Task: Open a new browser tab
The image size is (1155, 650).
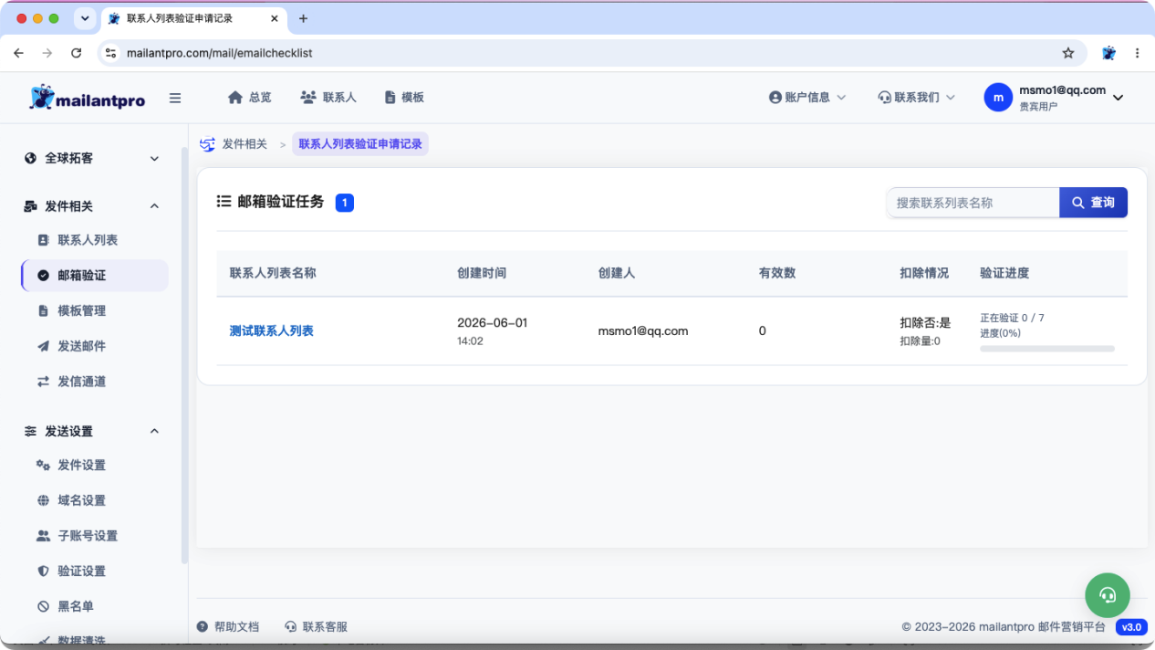Action: 304,18
